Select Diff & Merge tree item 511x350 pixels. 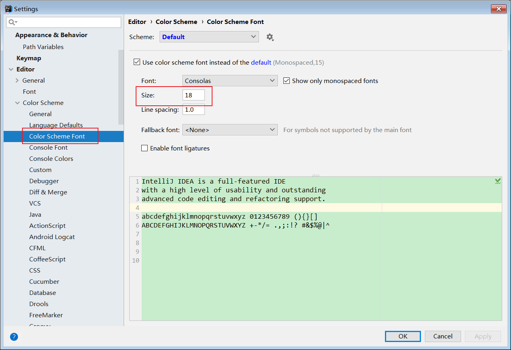(48, 192)
